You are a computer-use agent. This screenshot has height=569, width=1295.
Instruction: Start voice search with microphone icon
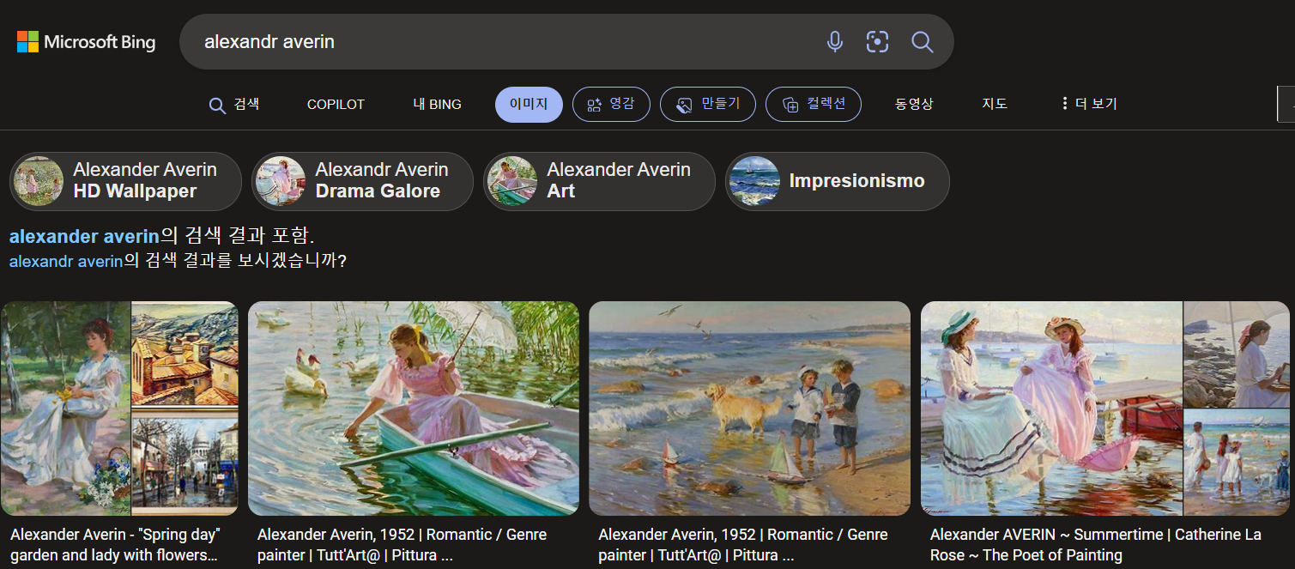834,41
